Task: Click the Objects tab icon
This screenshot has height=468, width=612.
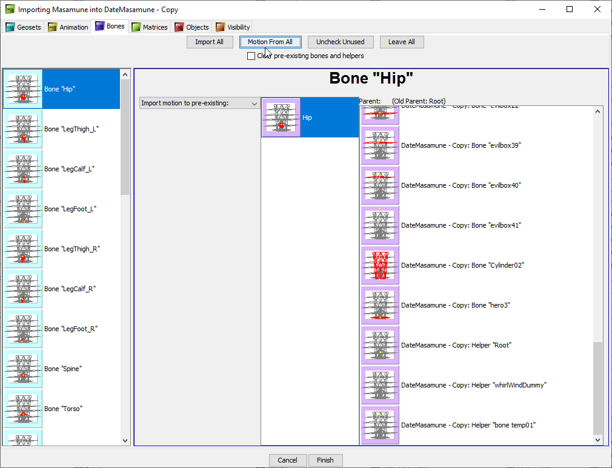Action: pyautogui.click(x=179, y=27)
